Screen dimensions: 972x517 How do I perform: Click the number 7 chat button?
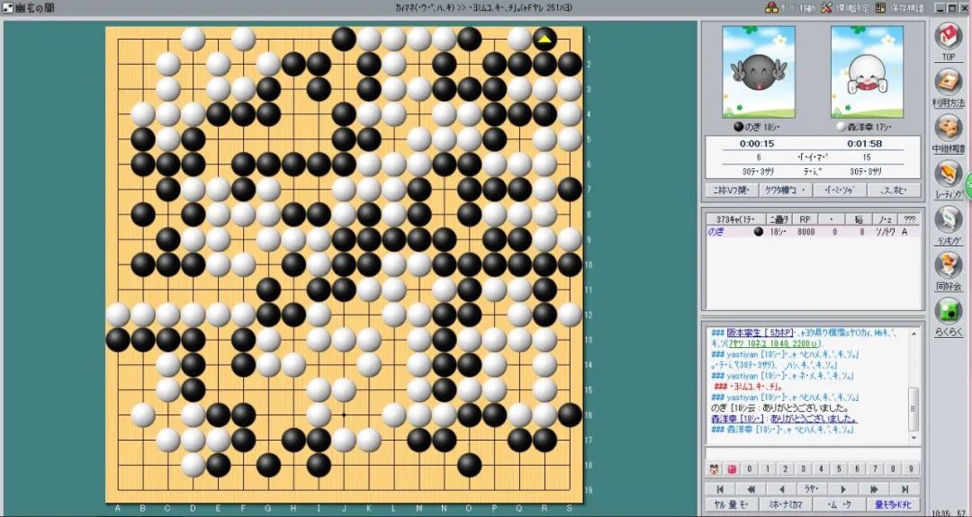[876, 469]
